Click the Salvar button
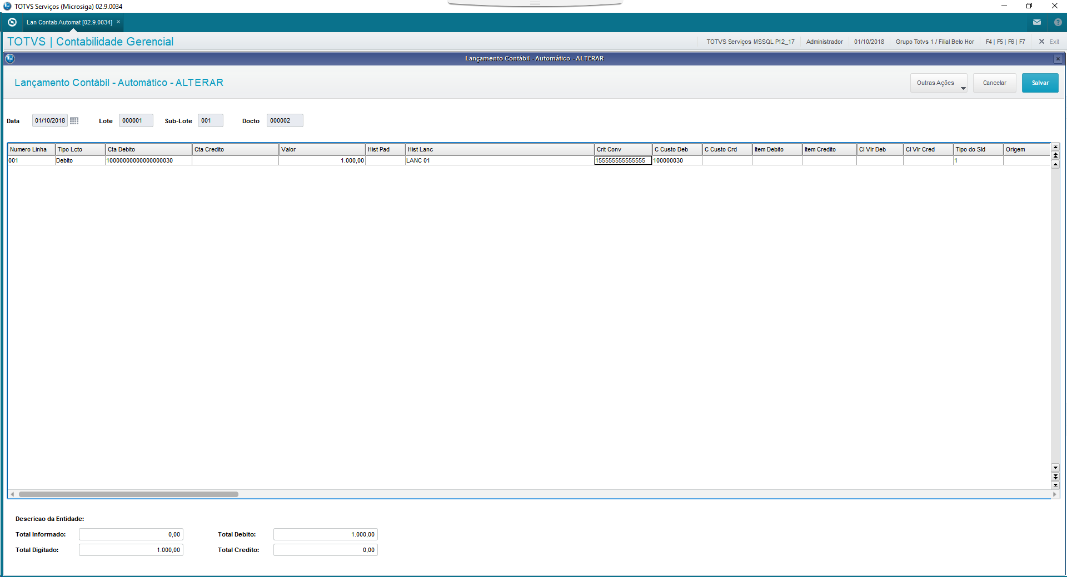Image resolution: width=1067 pixels, height=577 pixels. (1040, 83)
